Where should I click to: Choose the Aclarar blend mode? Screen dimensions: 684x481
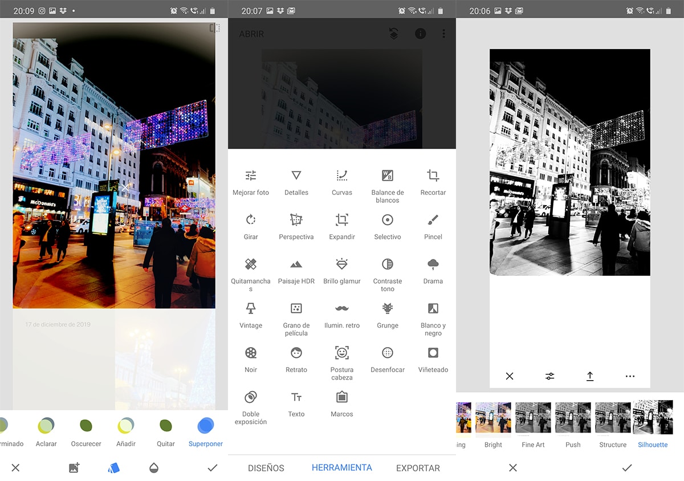(46, 431)
